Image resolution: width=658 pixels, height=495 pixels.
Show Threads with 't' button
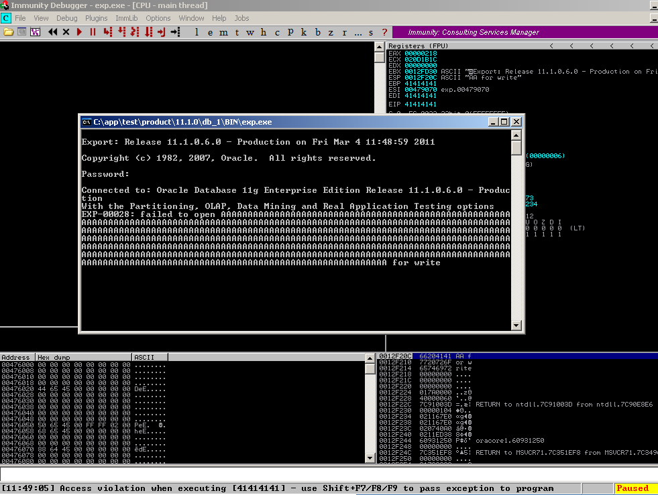click(237, 32)
